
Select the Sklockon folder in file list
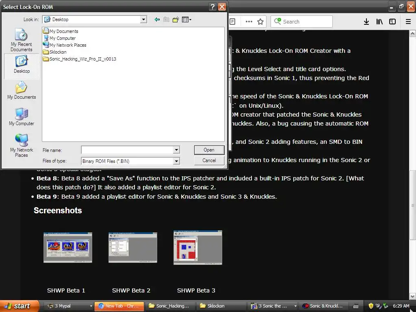[x=55, y=52]
